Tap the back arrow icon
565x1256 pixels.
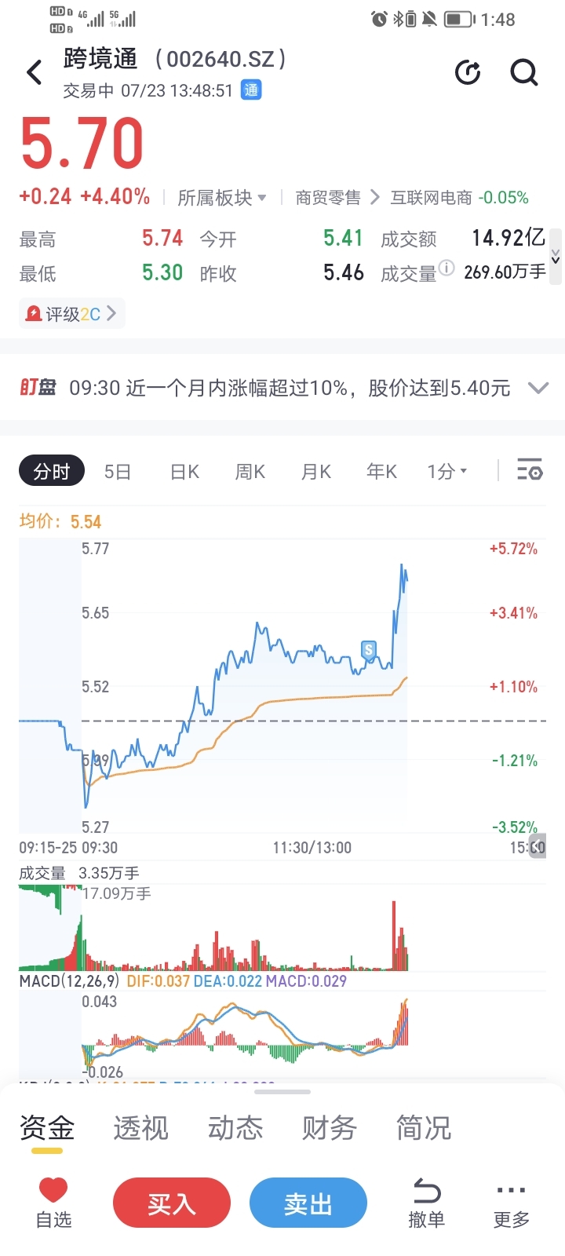coord(35,72)
